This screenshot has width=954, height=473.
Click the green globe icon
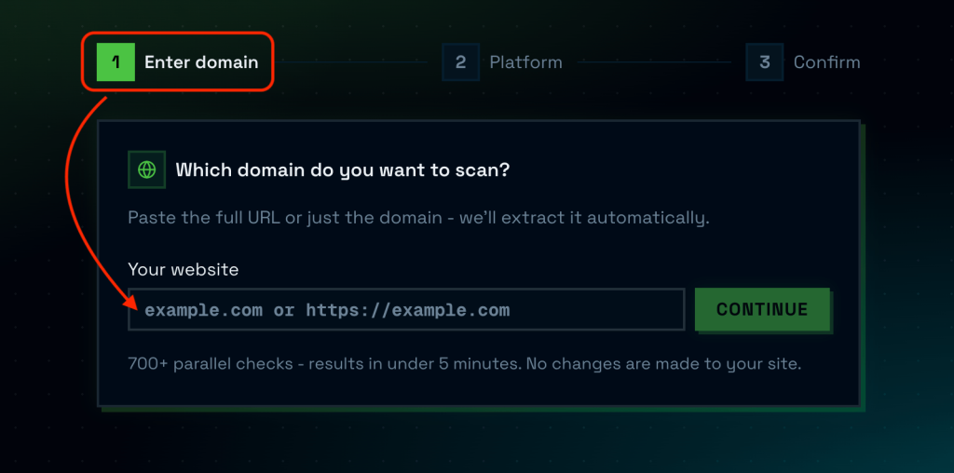click(146, 169)
